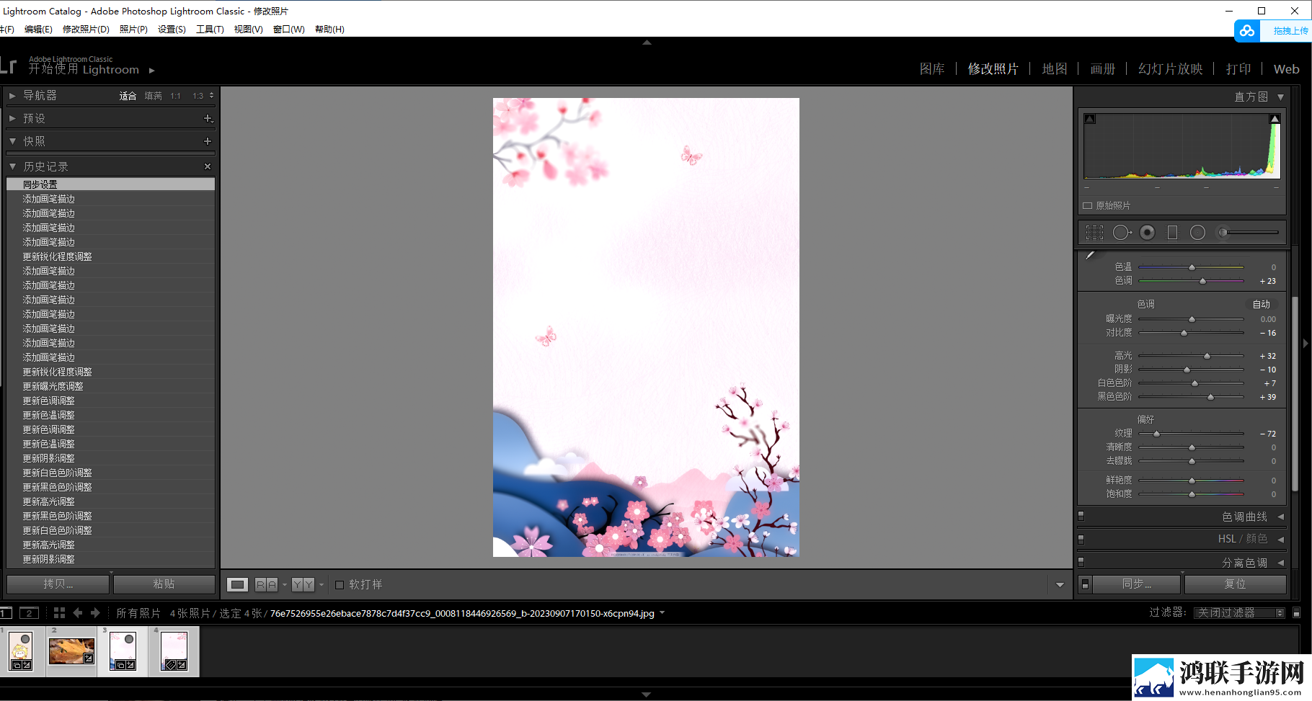
Task: Select the Red Eye Correction tool
Action: tap(1148, 233)
